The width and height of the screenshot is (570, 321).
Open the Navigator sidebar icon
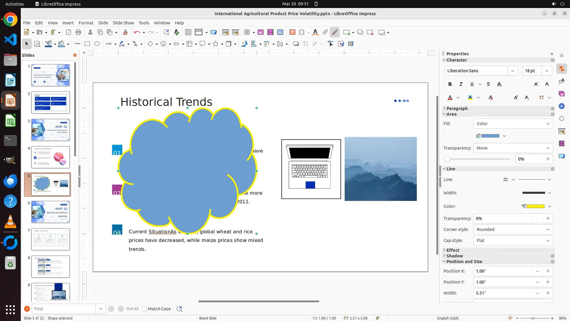click(x=561, y=106)
